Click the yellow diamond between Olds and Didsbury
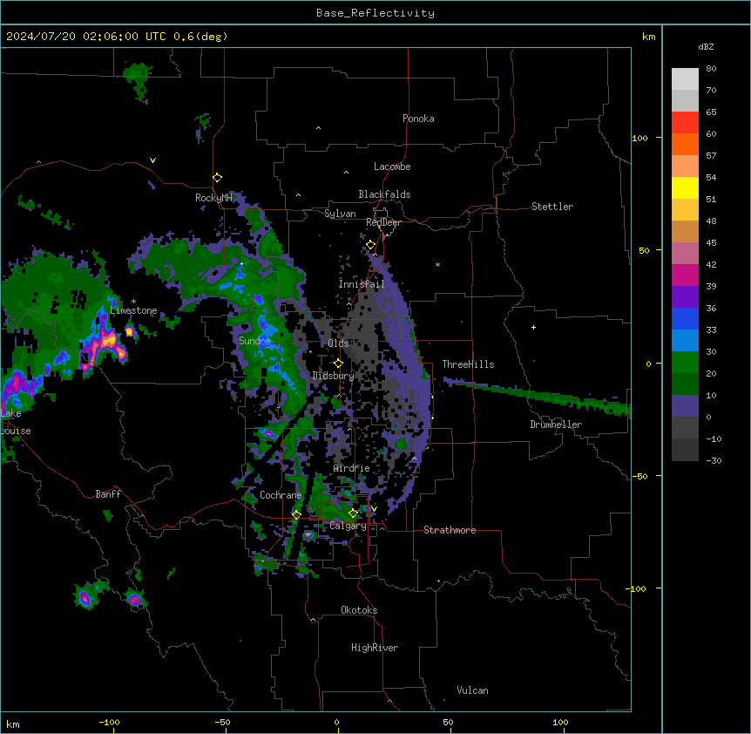 click(338, 364)
